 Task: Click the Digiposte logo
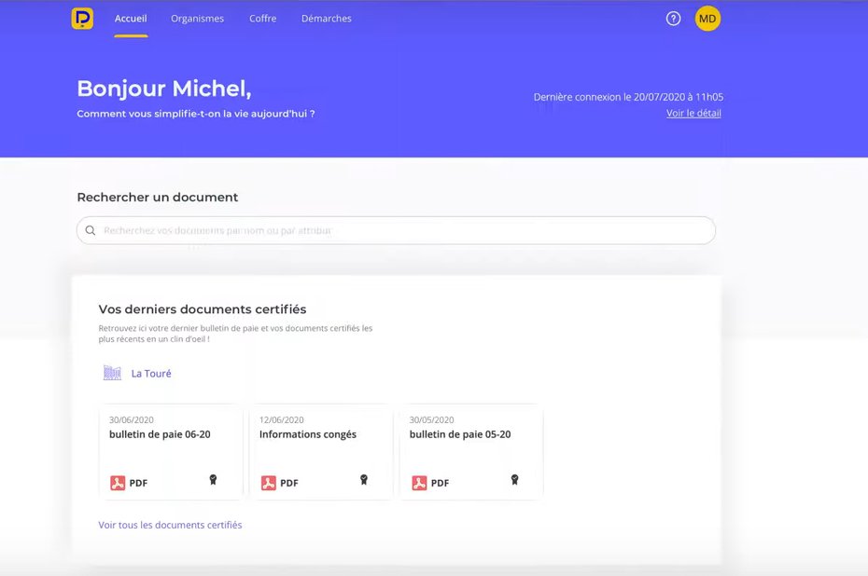[x=81, y=17]
